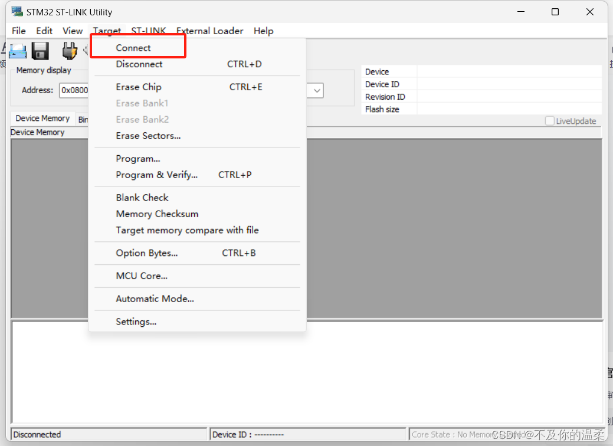This screenshot has width=613, height=446.
Task: Click the empty log output area
Action: click(x=307, y=372)
